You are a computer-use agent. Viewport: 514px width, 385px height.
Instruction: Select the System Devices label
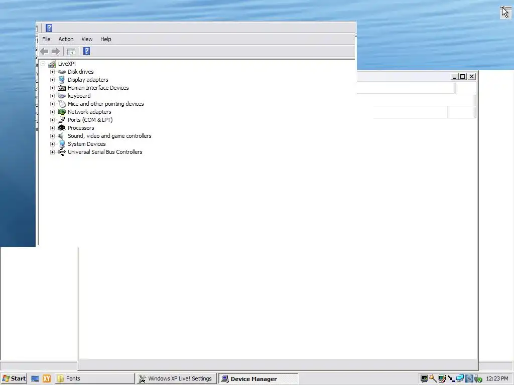coord(86,144)
